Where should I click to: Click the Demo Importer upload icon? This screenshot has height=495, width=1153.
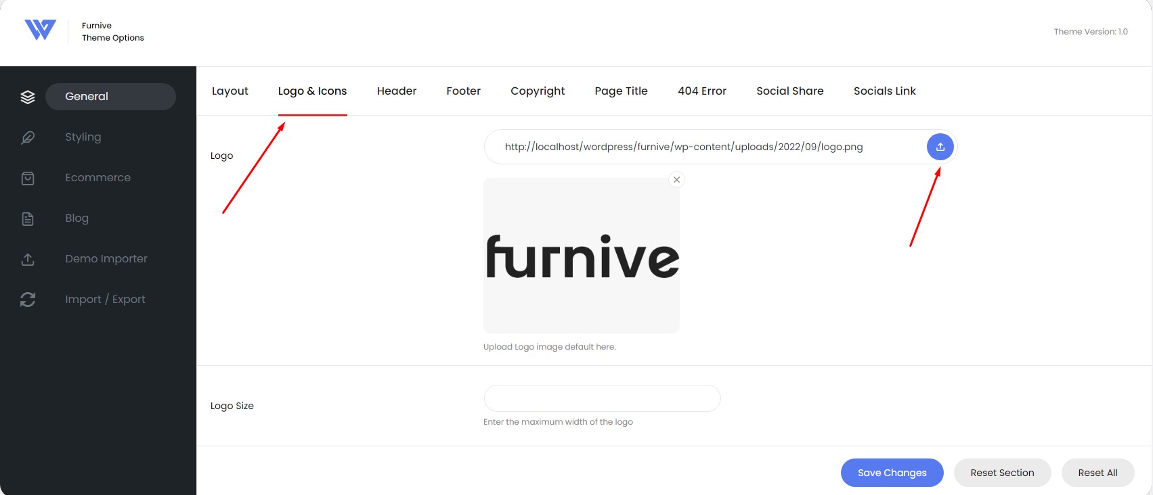tap(28, 259)
